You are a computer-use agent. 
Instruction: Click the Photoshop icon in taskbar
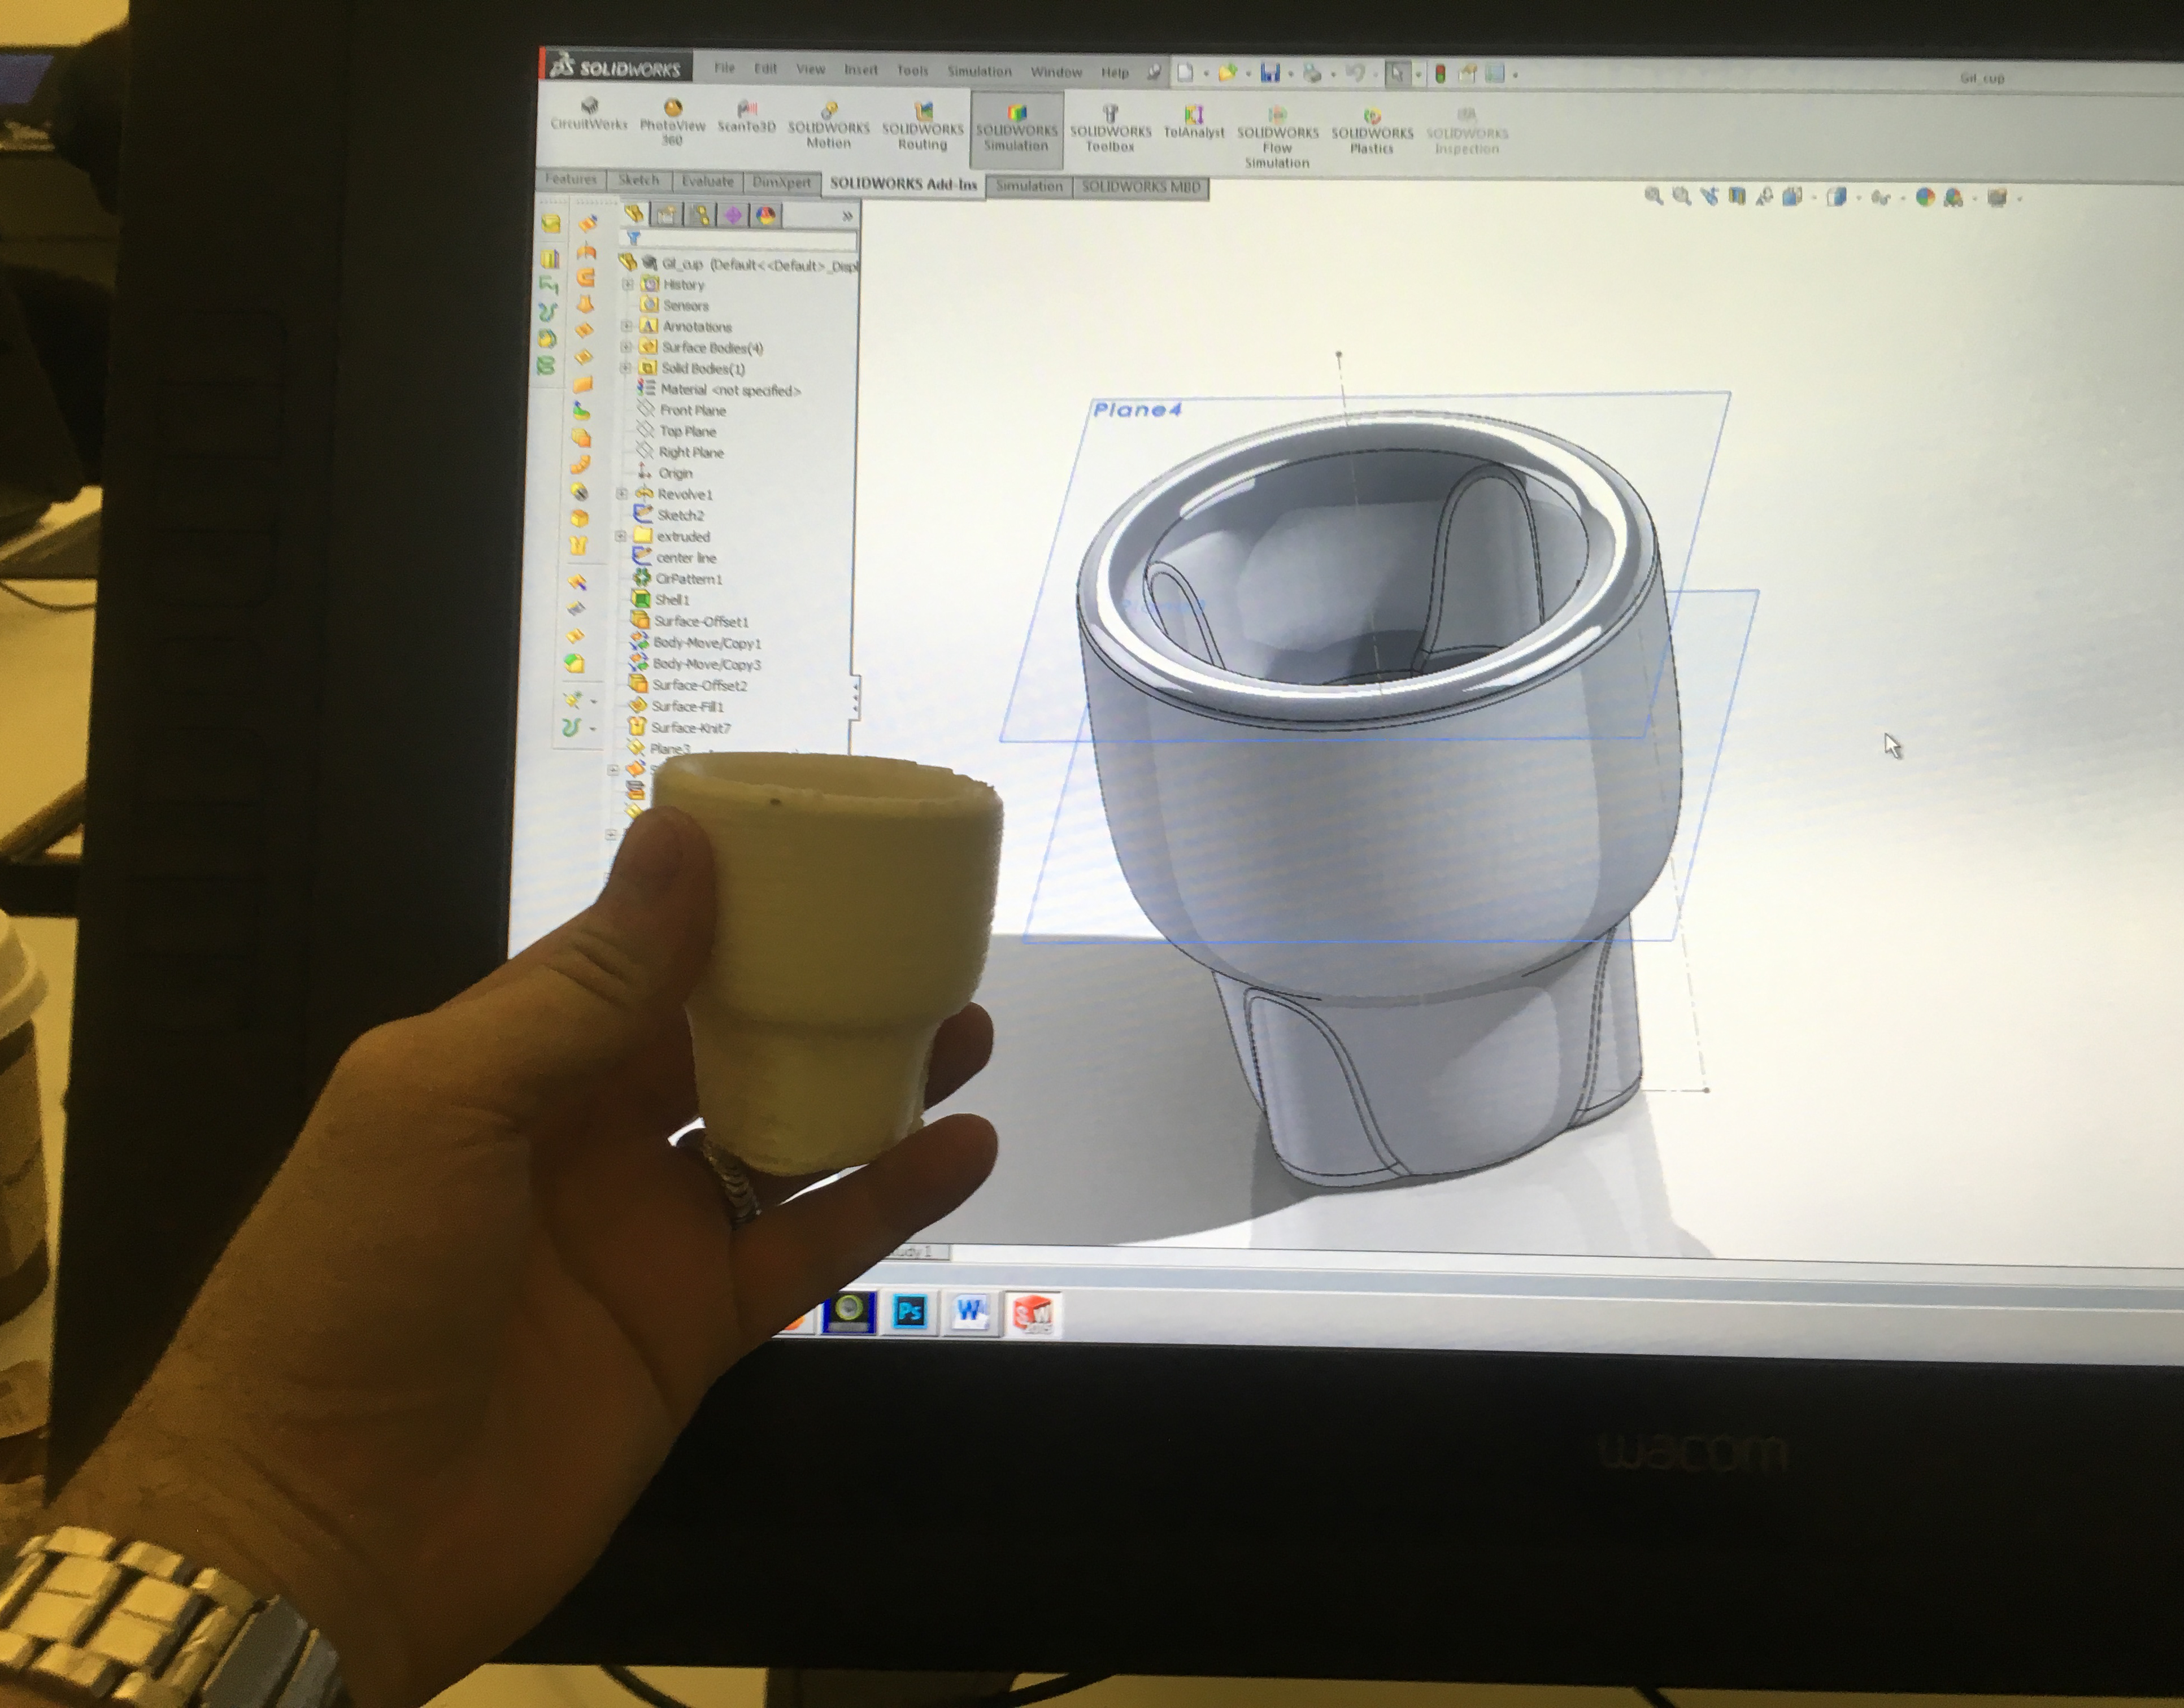click(909, 1312)
